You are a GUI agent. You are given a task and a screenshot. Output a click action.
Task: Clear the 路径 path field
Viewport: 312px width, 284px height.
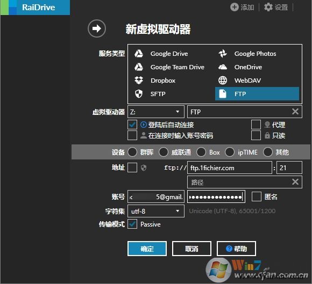coord(295,181)
